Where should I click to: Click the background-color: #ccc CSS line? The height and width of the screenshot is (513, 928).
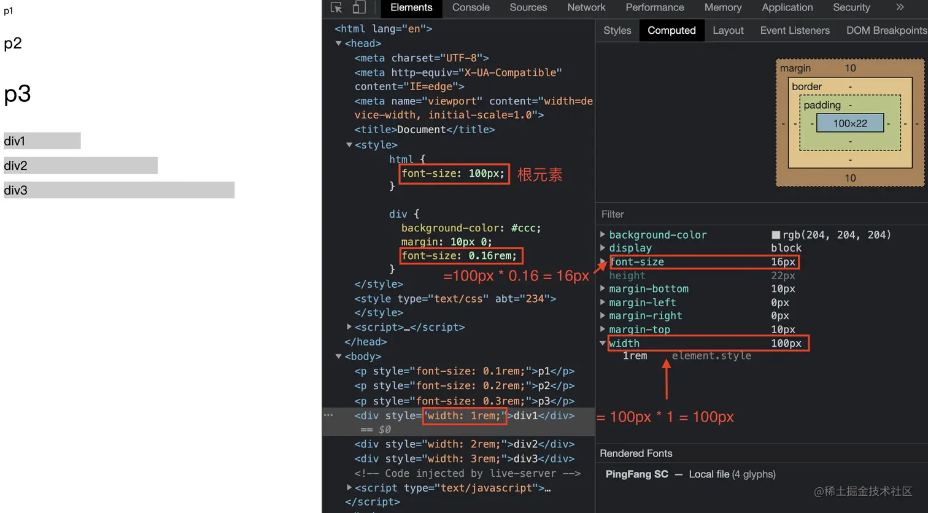coord(471,228)
